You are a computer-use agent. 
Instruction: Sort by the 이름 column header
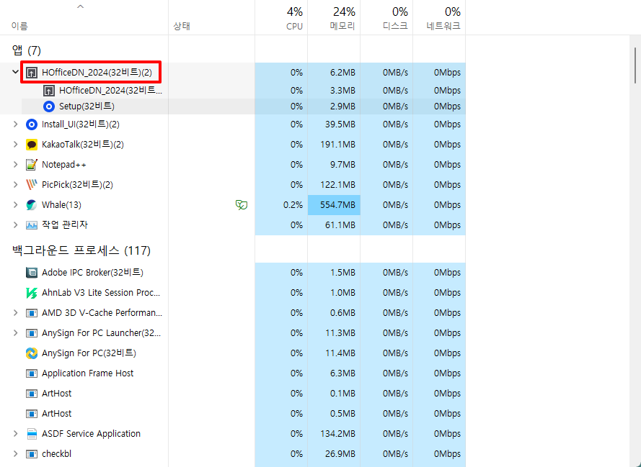(84, 17)
